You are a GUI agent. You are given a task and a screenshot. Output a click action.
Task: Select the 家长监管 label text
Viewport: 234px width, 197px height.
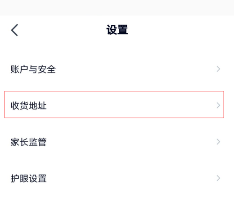[29, 142]
